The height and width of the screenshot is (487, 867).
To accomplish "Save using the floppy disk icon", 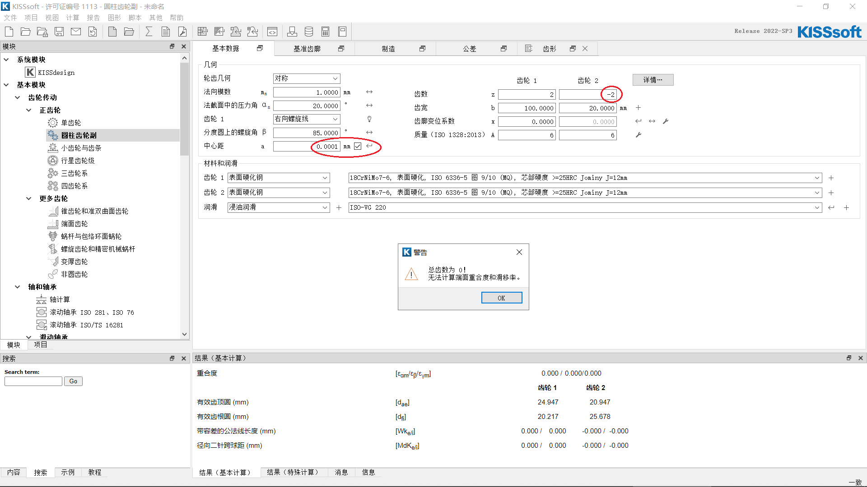I will pos(59,32).
